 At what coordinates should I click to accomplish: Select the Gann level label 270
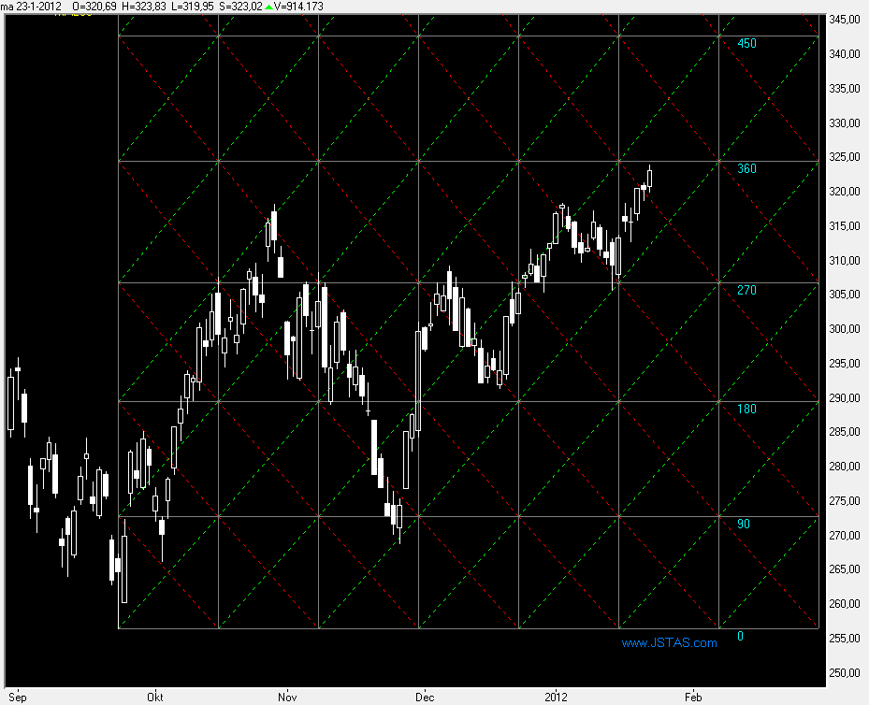(746, 291)
